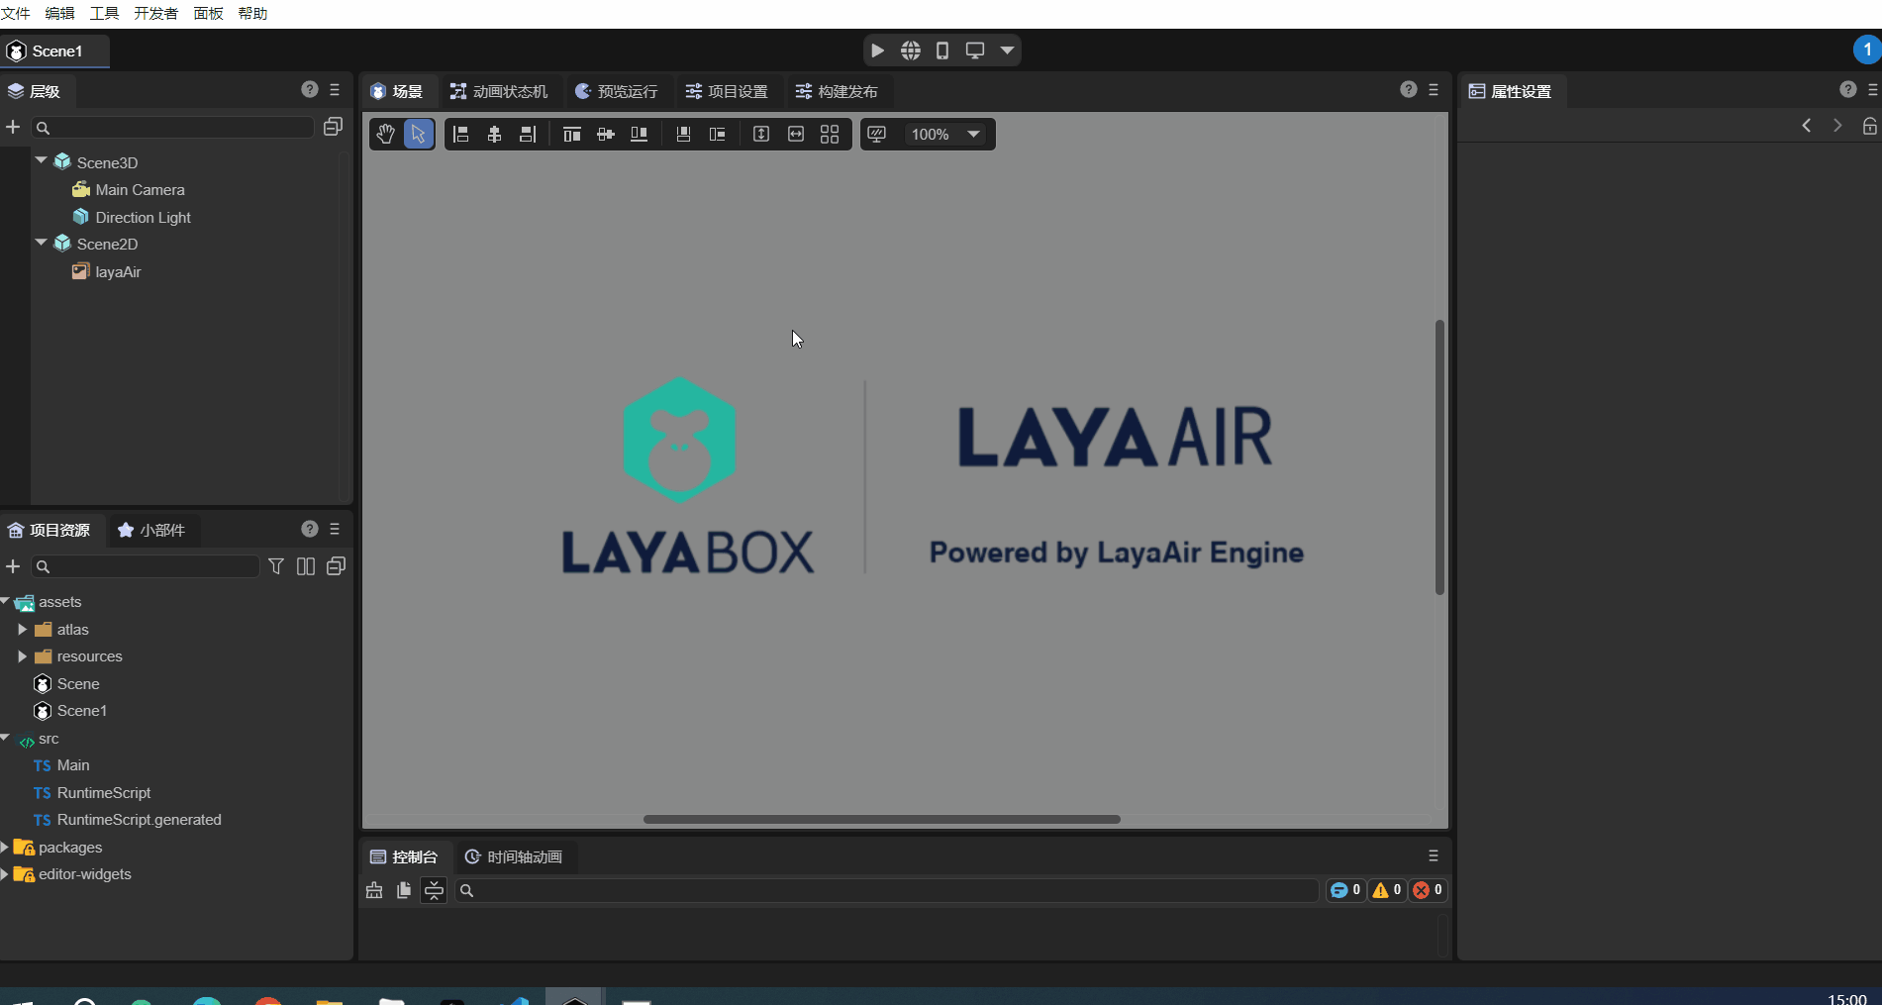Clear the console with the broom icon
The width and height of the screenshot is (1882, 1005).
[x=374, y=890]
